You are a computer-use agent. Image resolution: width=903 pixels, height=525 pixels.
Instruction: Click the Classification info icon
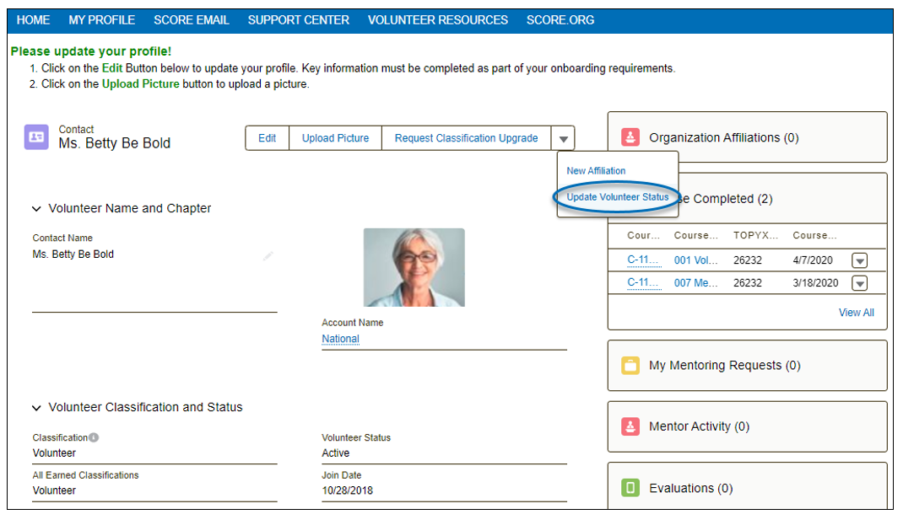[94, 437]
